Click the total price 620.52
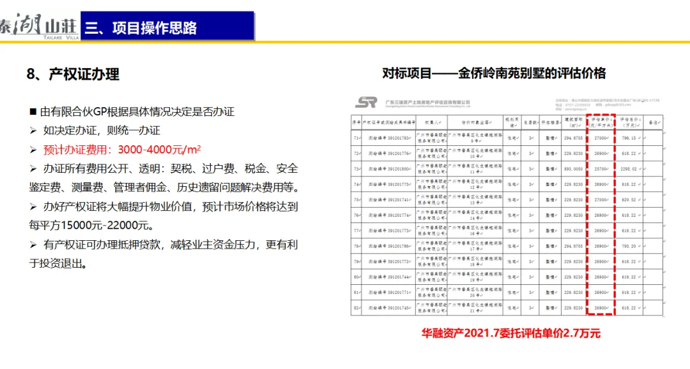Image resolution: width=690 pixels, height=369 pixels. click(x=629, y=199)
